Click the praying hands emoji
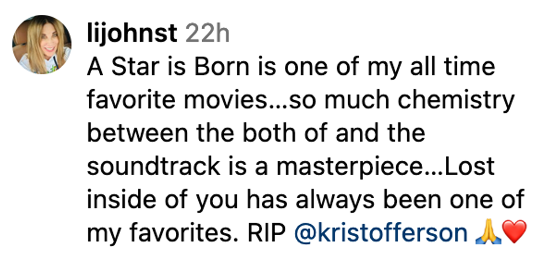Viewport: 540px width, 266px height. [485, 234]
